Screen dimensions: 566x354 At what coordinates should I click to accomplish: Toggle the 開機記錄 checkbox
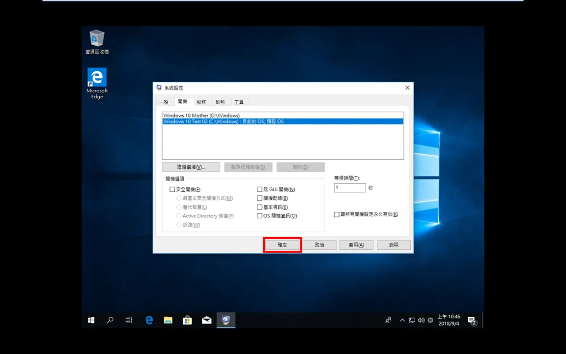(259, 198)
